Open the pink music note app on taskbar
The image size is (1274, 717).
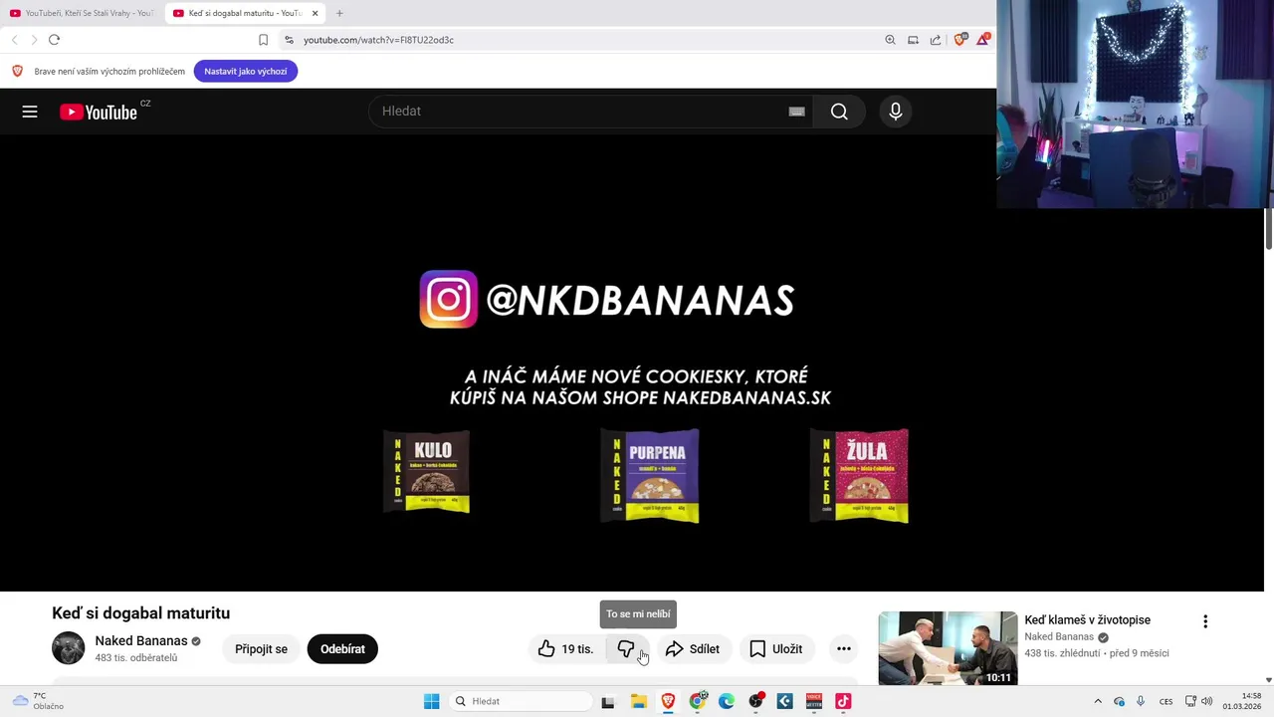click(x=843, y=701)
